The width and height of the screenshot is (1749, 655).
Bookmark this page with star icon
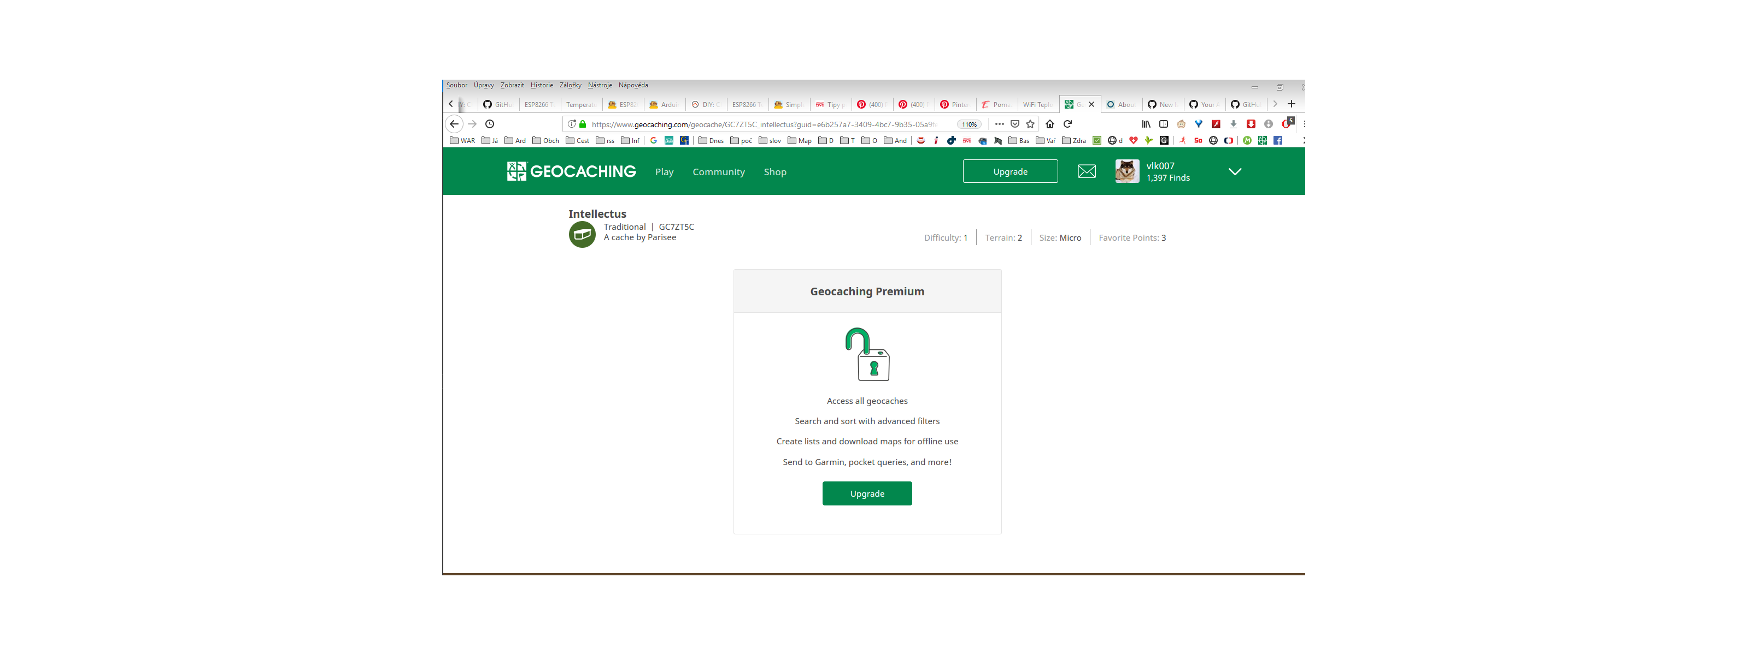(x=1030, y=124)
